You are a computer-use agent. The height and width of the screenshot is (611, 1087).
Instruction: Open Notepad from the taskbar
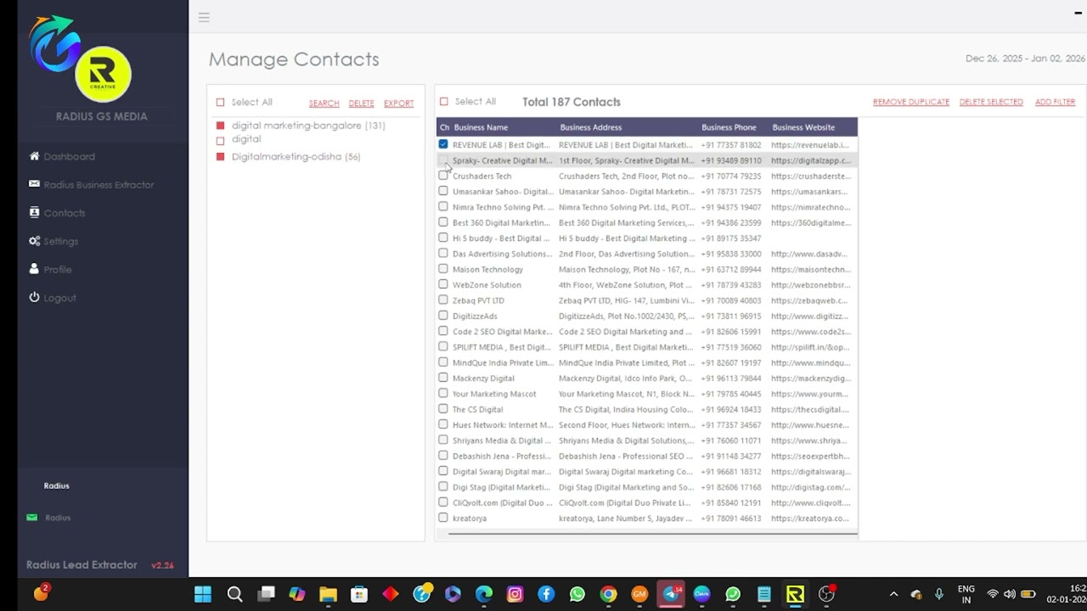pos(764,594)
